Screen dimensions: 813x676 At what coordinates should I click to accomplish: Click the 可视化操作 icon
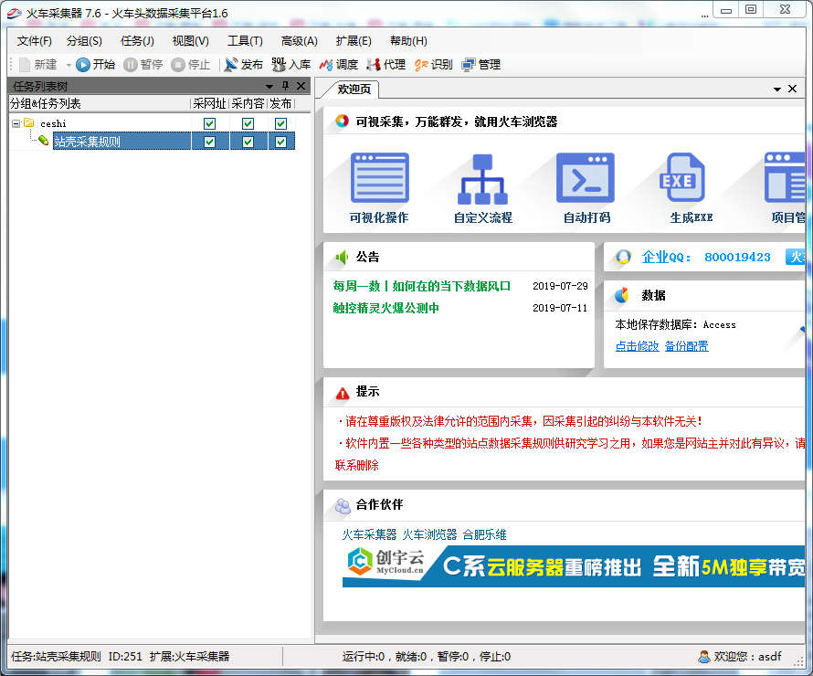pyautogui.click(x=379, y=178)
